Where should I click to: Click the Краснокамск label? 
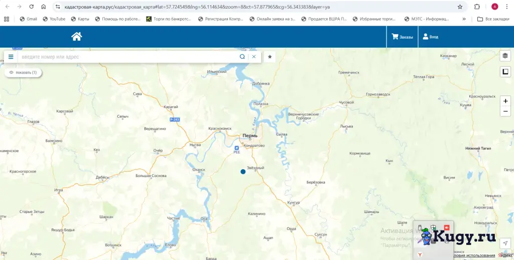(220, 129)
